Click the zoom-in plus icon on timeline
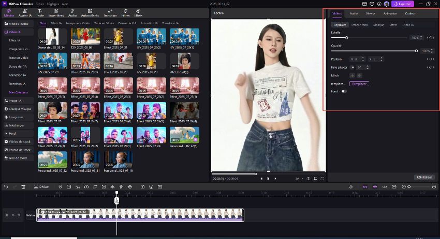The width and height of the screenshot is (440, 239). (x=434, y=187)
